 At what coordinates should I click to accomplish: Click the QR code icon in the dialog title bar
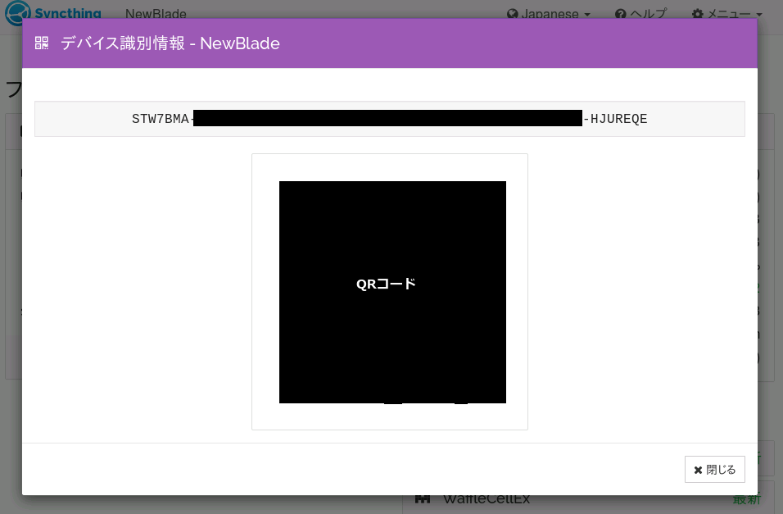coord(41,43)
